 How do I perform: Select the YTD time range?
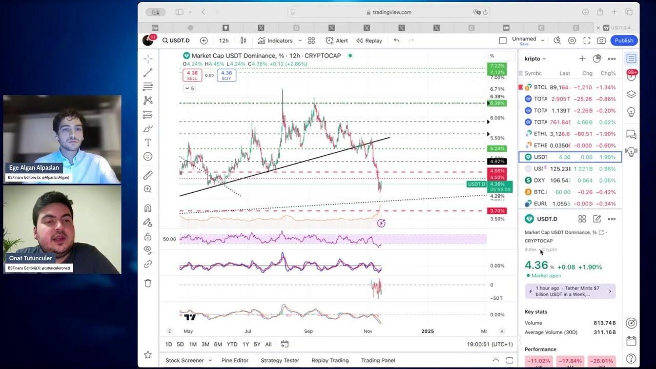coord(232,344)
